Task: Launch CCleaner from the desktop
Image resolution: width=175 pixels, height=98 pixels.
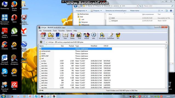Action: point(5,45)
